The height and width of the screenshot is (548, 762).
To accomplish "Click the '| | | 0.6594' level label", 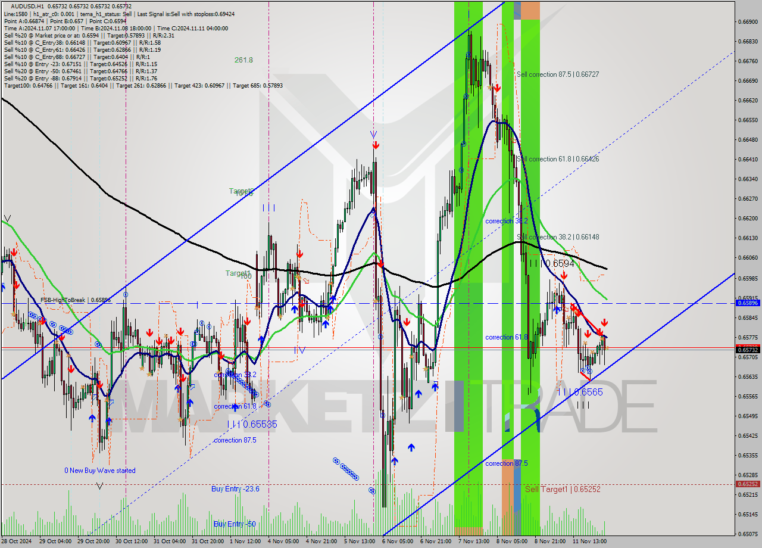I will pyautogui.click(x=552, y=263).
